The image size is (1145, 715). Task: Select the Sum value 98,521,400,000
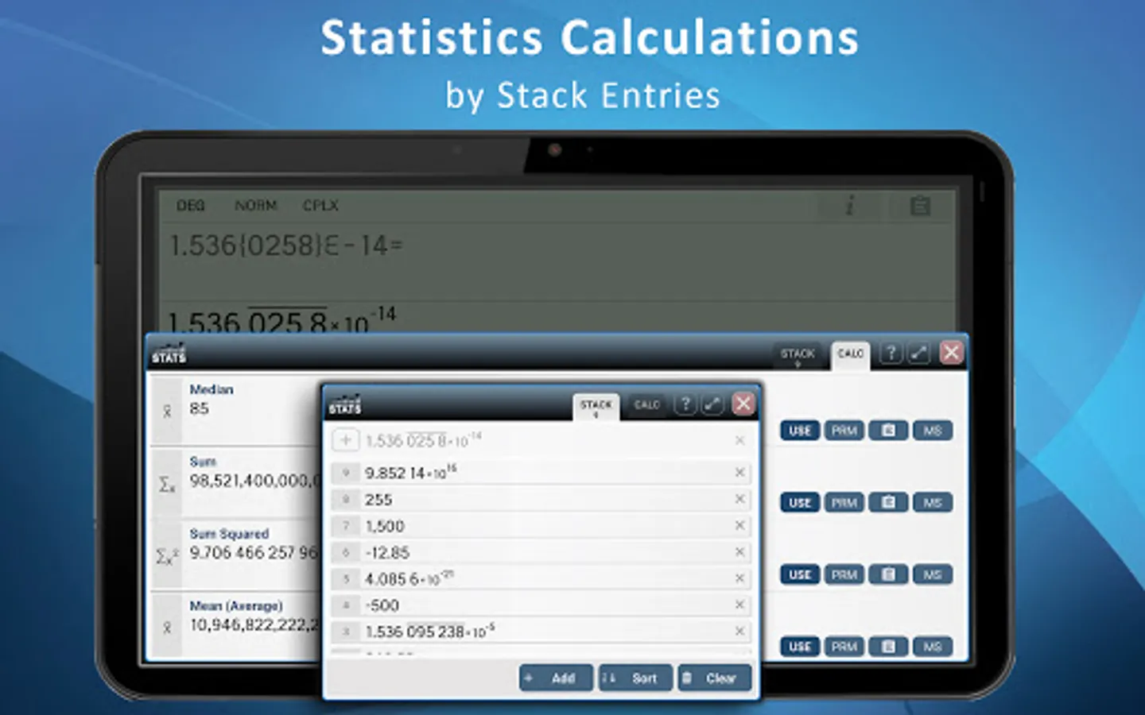pyautogui.click(x=254, y=481)
